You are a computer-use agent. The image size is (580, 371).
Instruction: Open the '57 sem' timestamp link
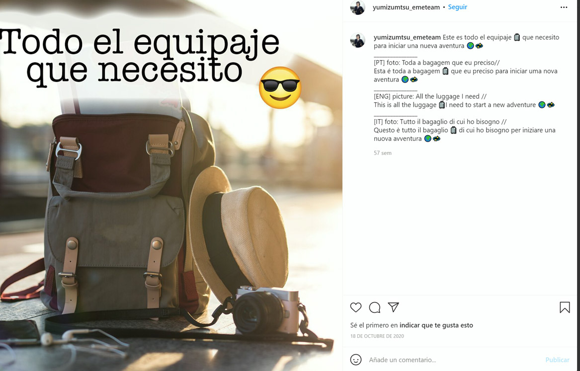pos(383,153)
